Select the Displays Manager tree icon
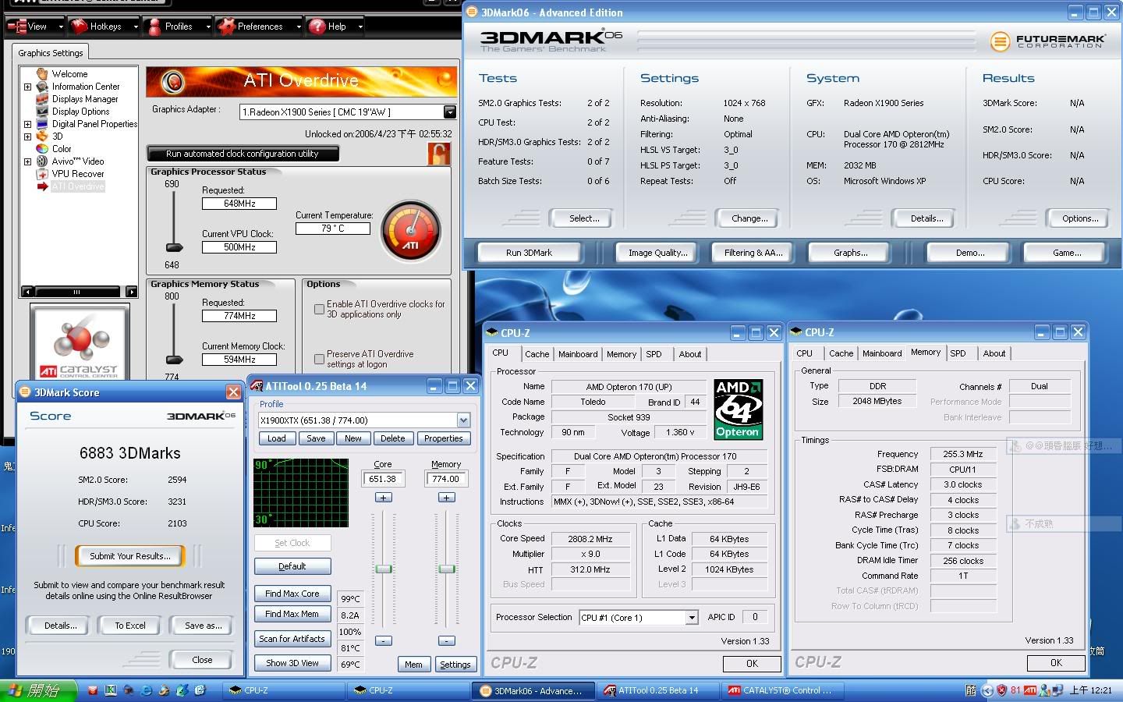 click(x=42, y=99)
